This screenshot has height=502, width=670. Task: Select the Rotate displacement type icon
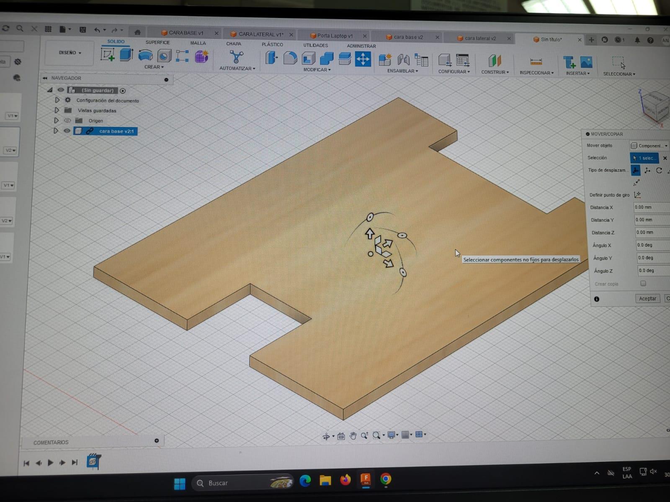tap(659, 170)
